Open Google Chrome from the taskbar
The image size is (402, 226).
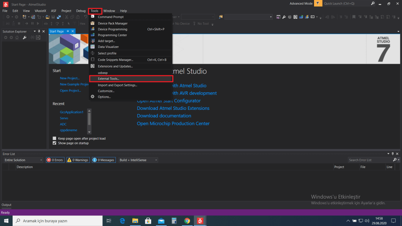pos(187,221)
